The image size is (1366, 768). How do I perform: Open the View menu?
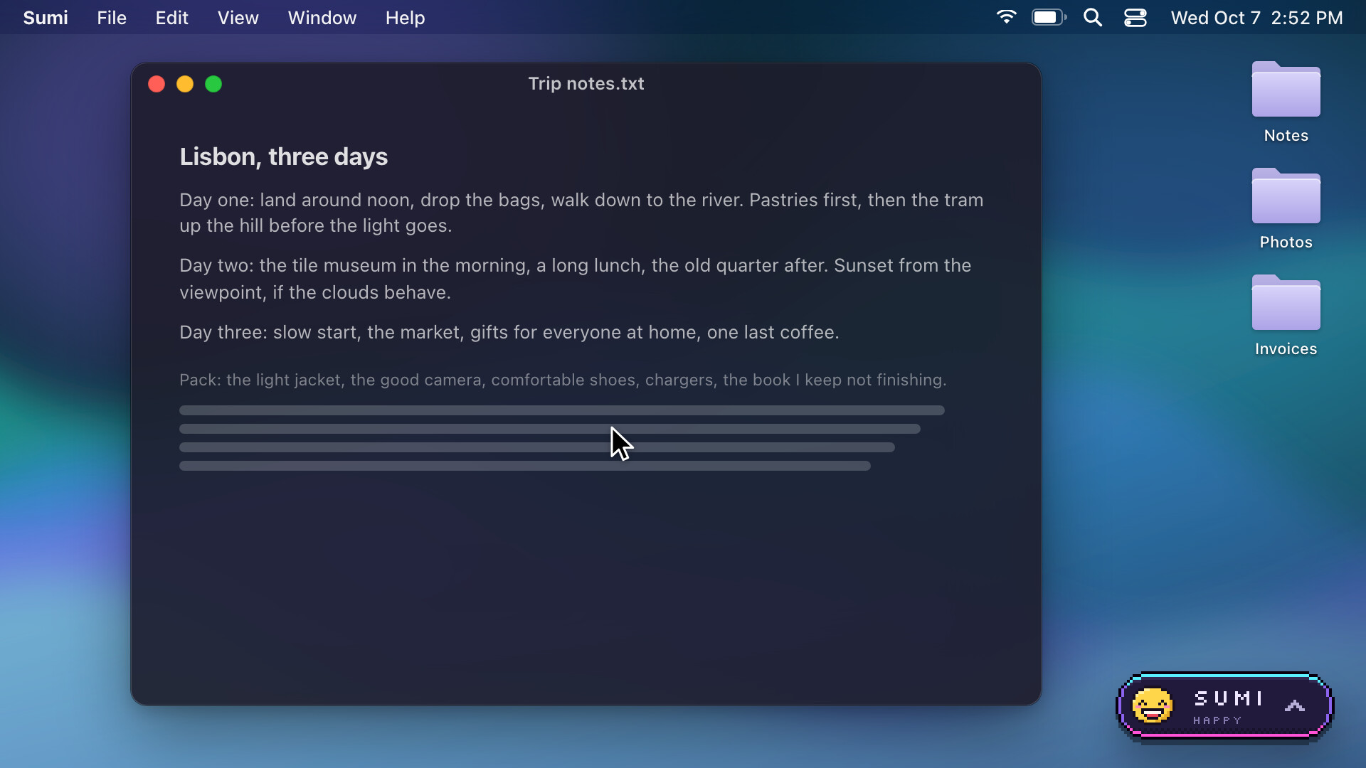point(238,18)
